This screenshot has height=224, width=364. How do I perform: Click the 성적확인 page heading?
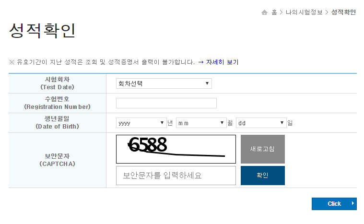tap(42, 31)
